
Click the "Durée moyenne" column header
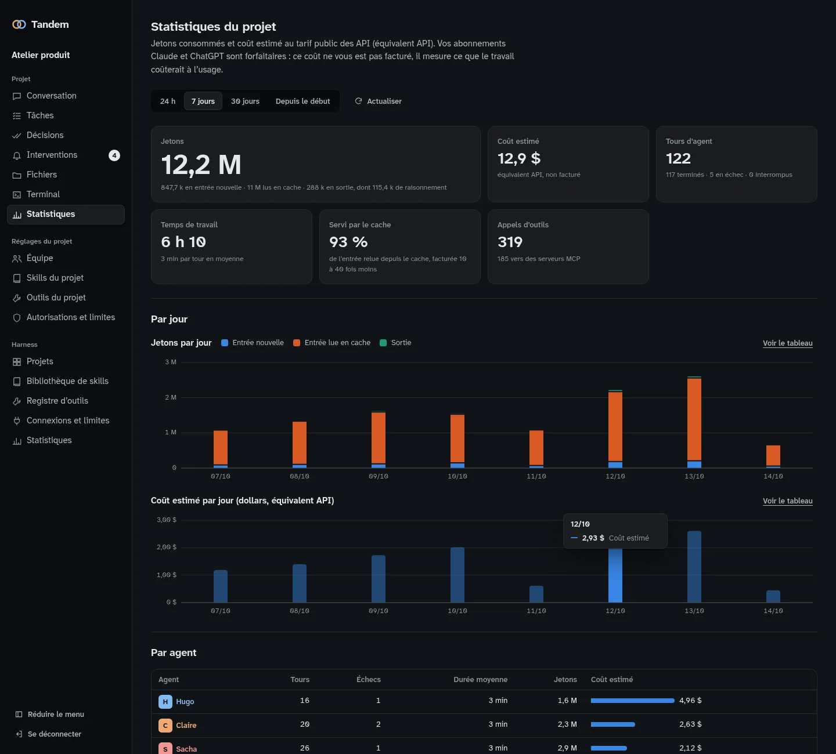(x=481, y=680)
